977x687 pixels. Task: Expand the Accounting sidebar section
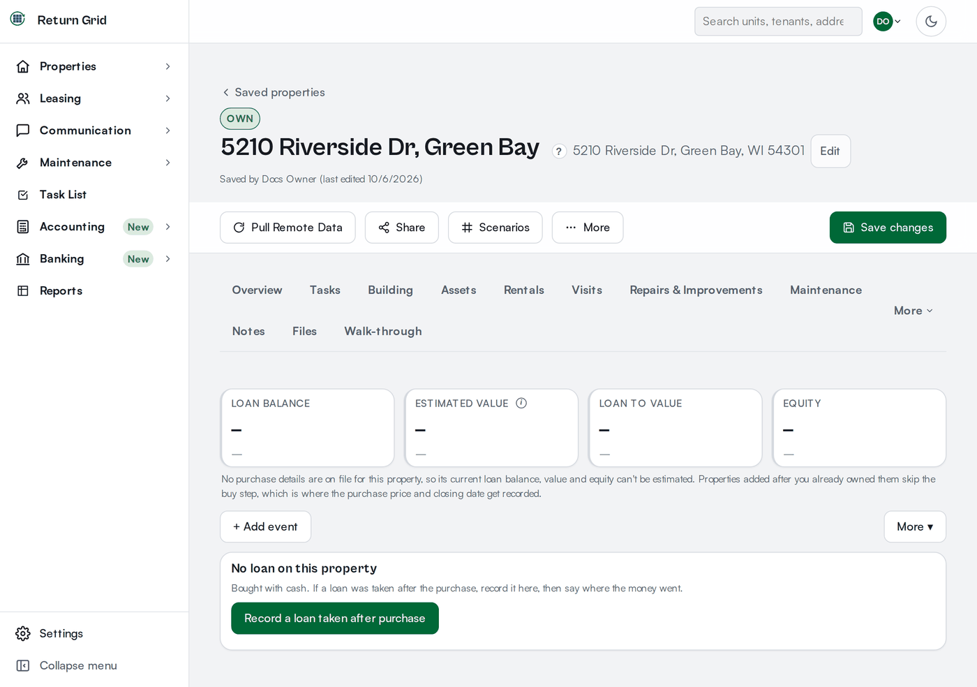pyautogui.click(x=168, y=227)
